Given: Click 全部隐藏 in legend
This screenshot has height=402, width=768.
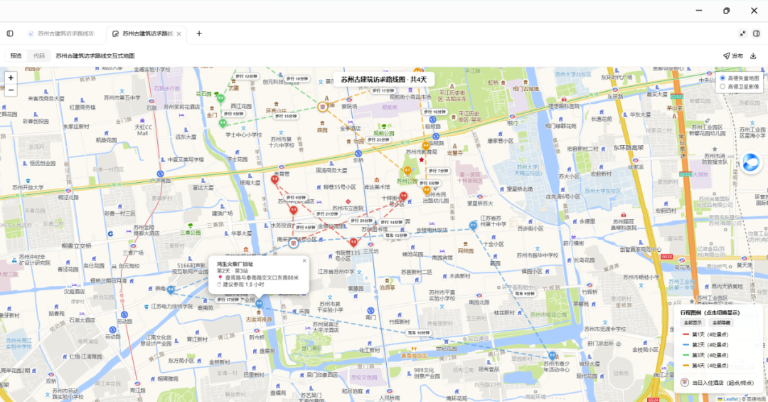Looking at the screenshot, I should (721, 322).
